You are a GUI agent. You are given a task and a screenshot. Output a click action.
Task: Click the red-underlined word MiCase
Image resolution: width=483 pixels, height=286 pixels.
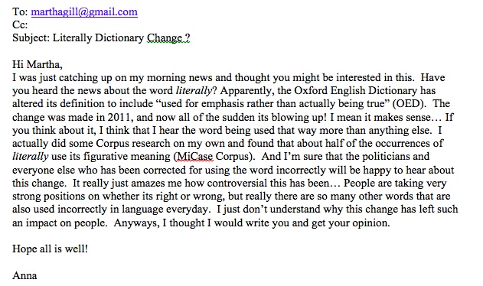click(x=194, y=157)
